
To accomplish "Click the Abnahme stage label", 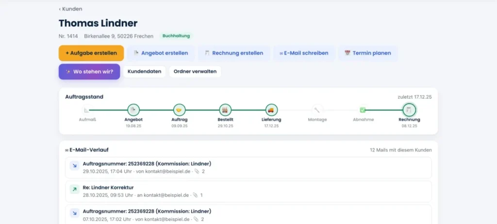I will tap(363, 120).
